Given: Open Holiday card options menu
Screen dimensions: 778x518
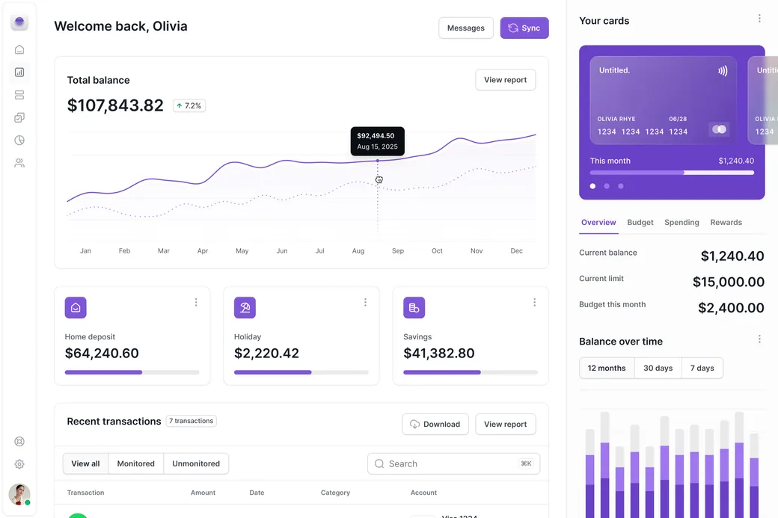Looking at the screenshot, I should point(365,303).
